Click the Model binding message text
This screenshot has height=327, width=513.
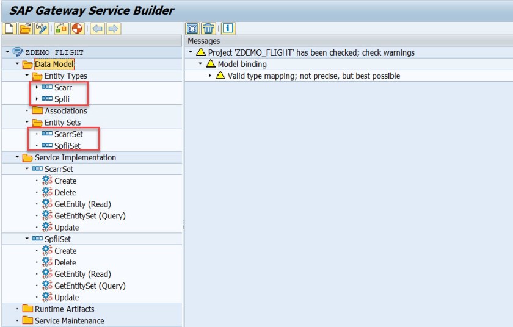point(242,64)
